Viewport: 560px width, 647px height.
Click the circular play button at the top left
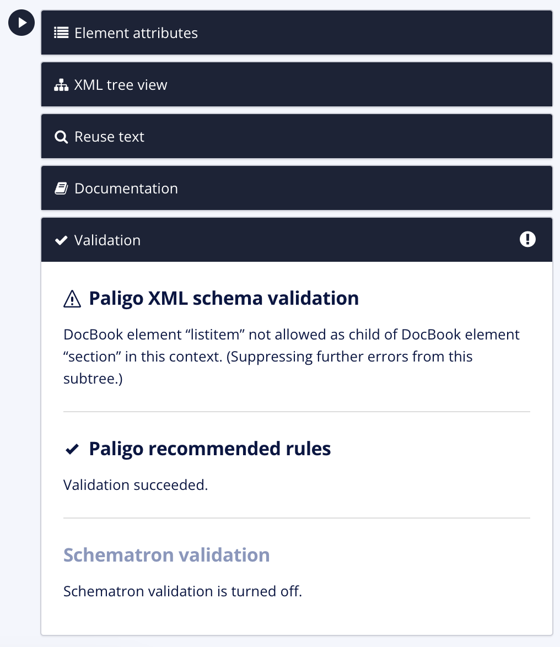(x=21, y=23)
